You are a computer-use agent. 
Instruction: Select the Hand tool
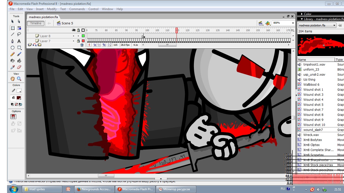(x=13, y=79)
